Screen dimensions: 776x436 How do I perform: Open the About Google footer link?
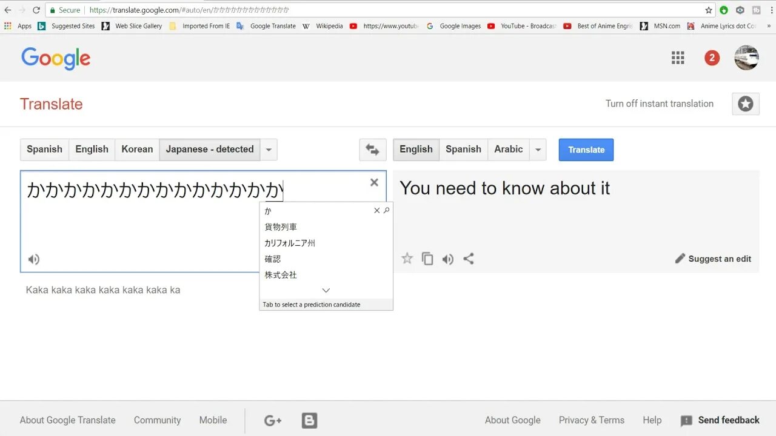click(x=512, y=420)
